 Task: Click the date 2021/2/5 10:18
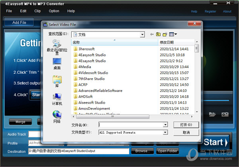(x=172, y=55)
